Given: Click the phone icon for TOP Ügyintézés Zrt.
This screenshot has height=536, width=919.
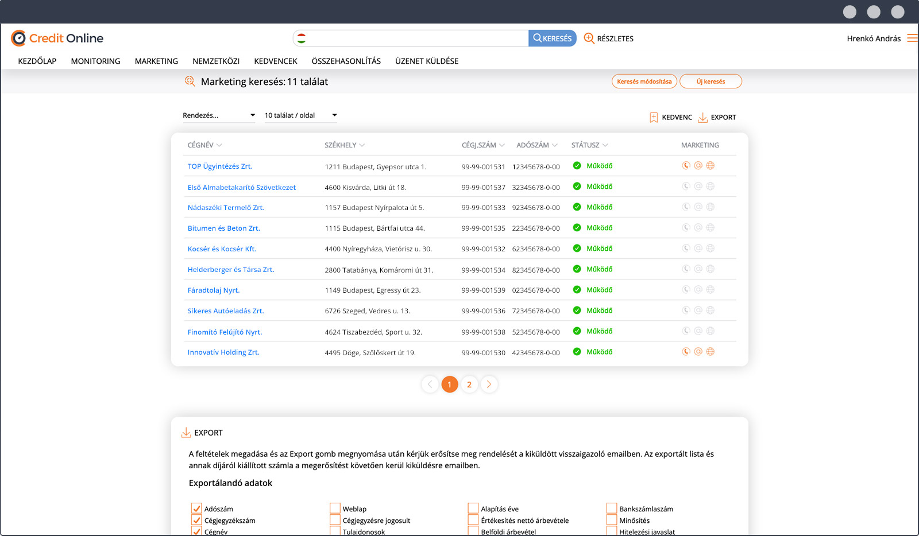Looking at the screenshot, I should click(686, 166).
